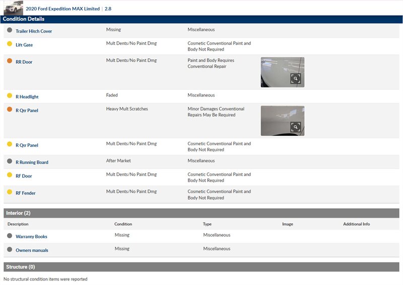Open the Owners manuals item
403x285 pixels.
32,250
